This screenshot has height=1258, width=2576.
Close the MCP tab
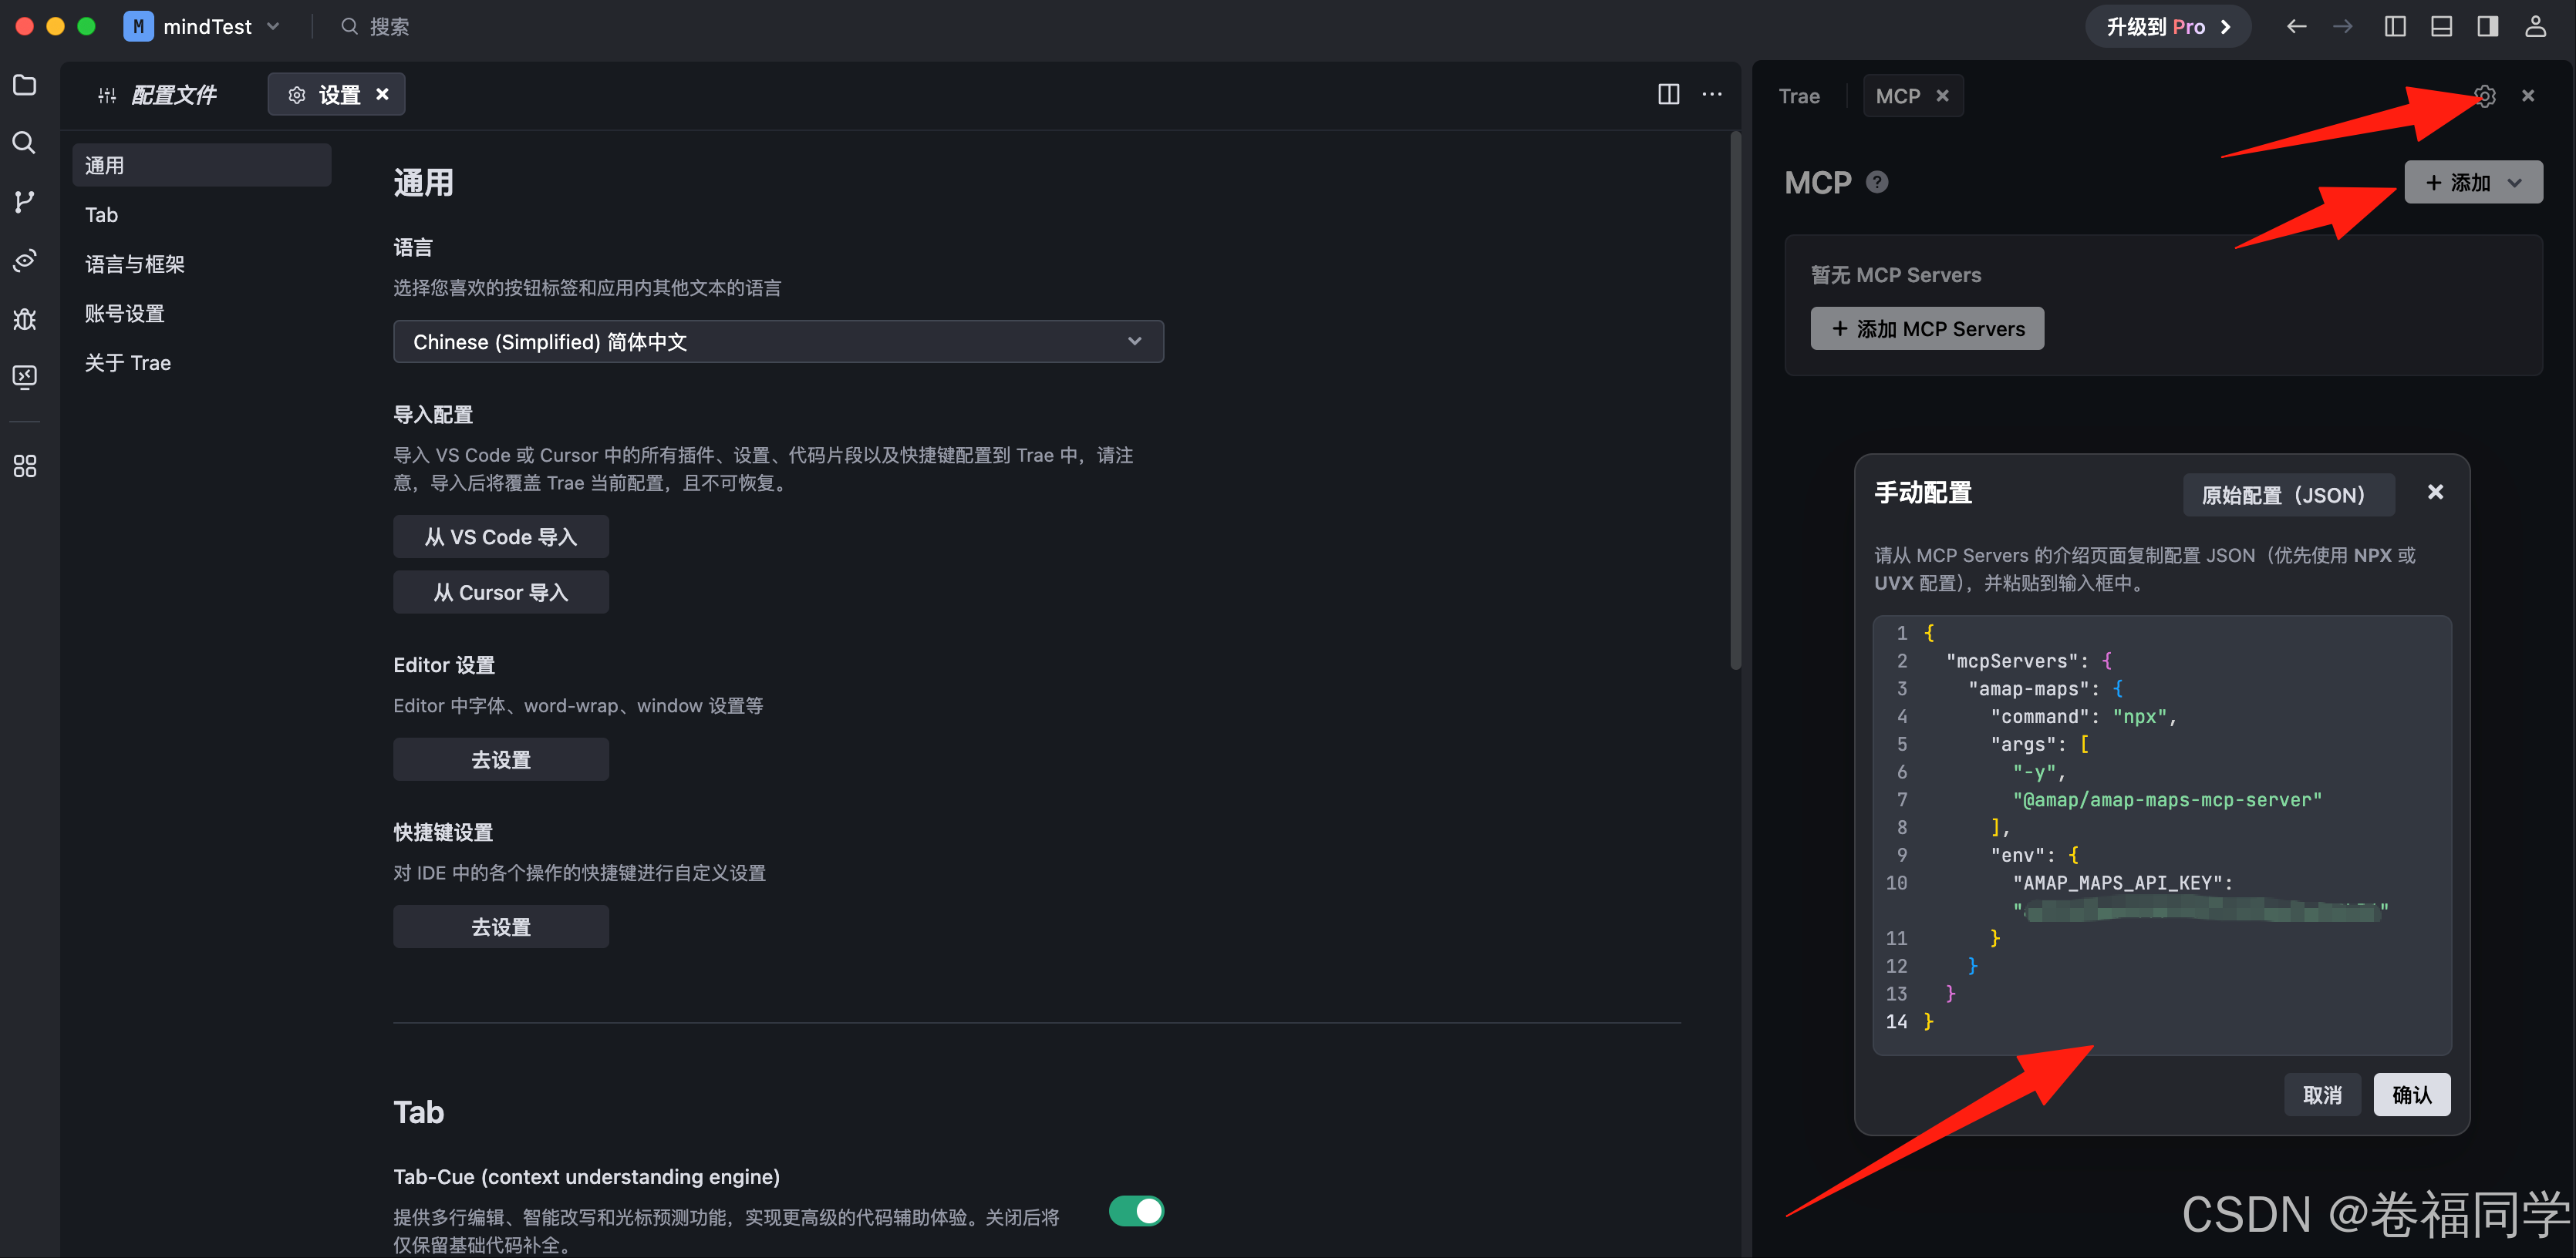pos(1942,96)
